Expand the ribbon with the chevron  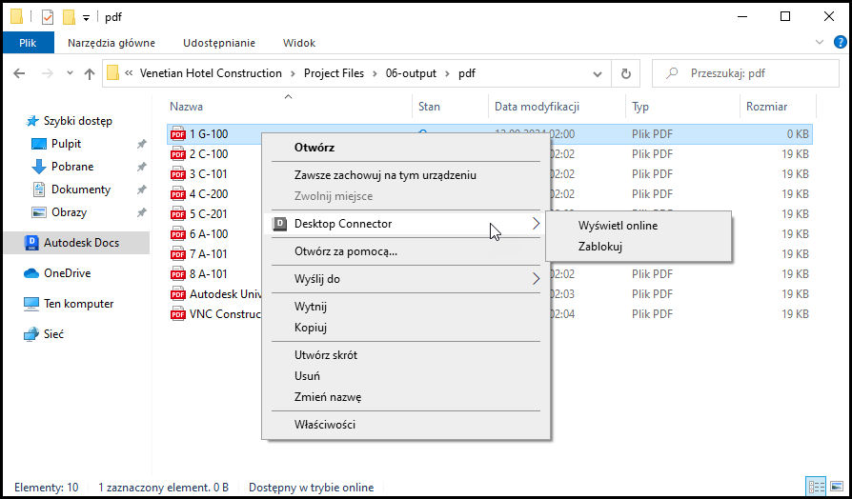point(820,42)
